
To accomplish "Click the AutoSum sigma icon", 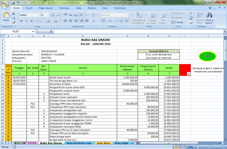I will 191,13.
